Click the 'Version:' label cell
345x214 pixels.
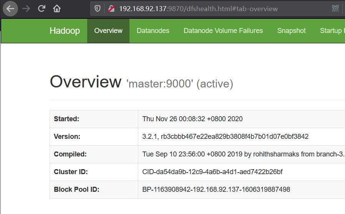94,137
